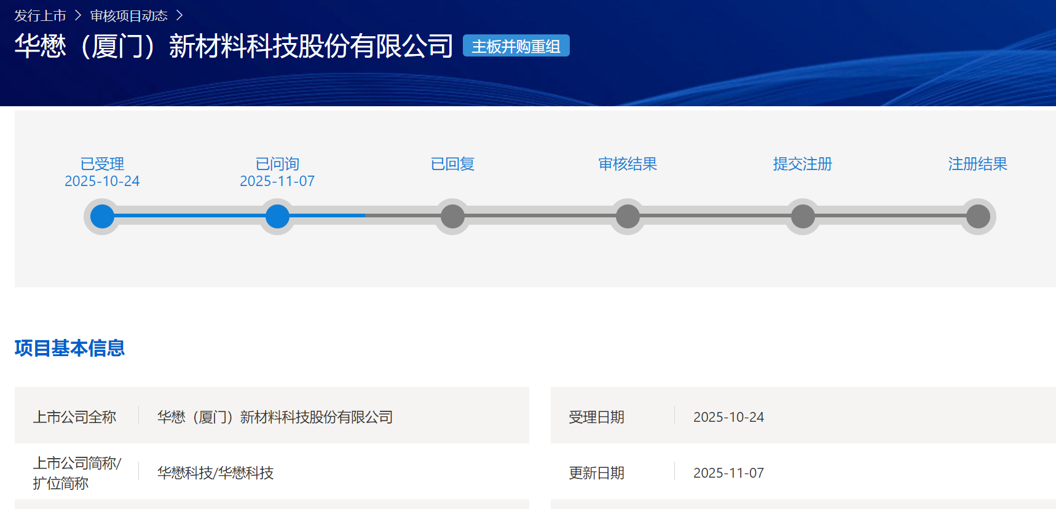Image resolution: width=1056 pixels, height=509 pixels.
Task: Open the 审核项目动态 breadcrumb link
Action: (x=128, y=15)
